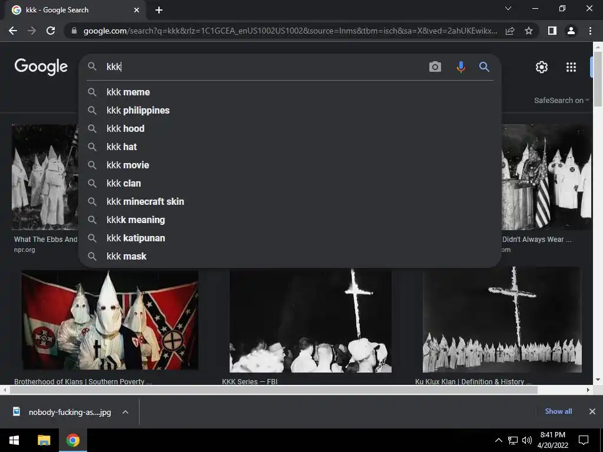Screen dimensions: 603x452
Task: Open the Windows Start menu
Action: tap(14, 440)
